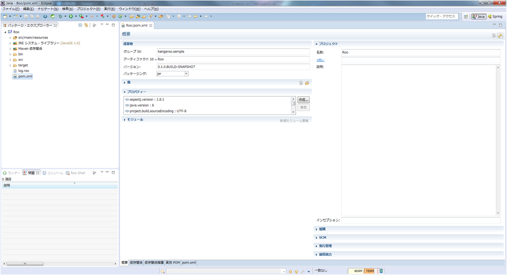Click the project Name field containing Roo
507x275 pixels.
pyautogui.click(x=421, y=53)
